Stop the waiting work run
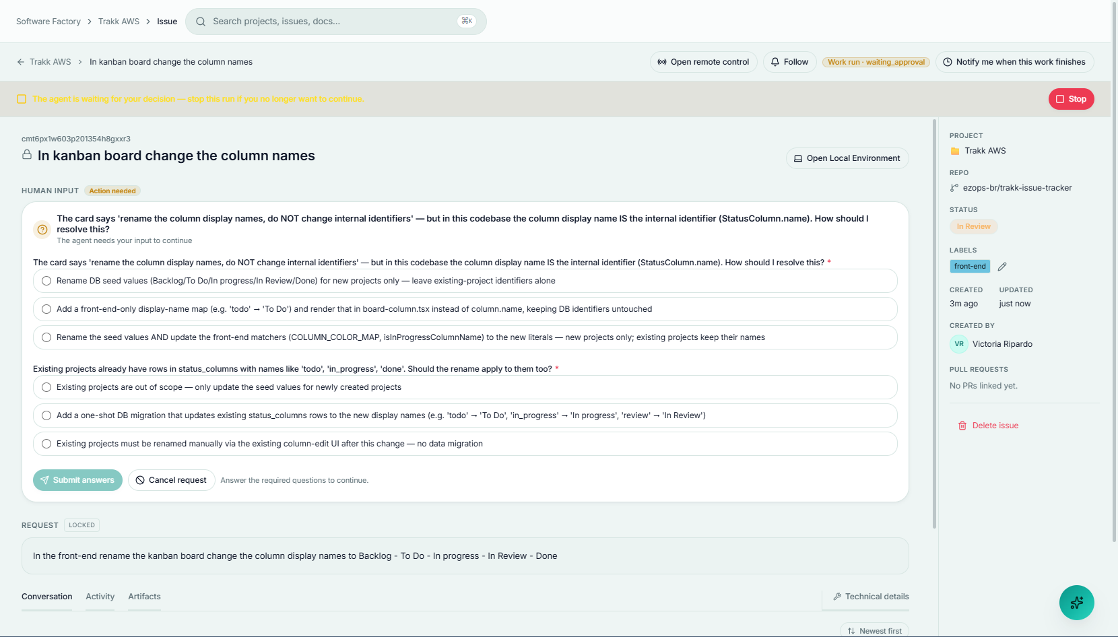 [1072, 99]
